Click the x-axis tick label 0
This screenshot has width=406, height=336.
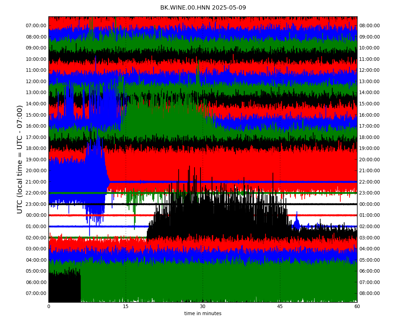49,306
